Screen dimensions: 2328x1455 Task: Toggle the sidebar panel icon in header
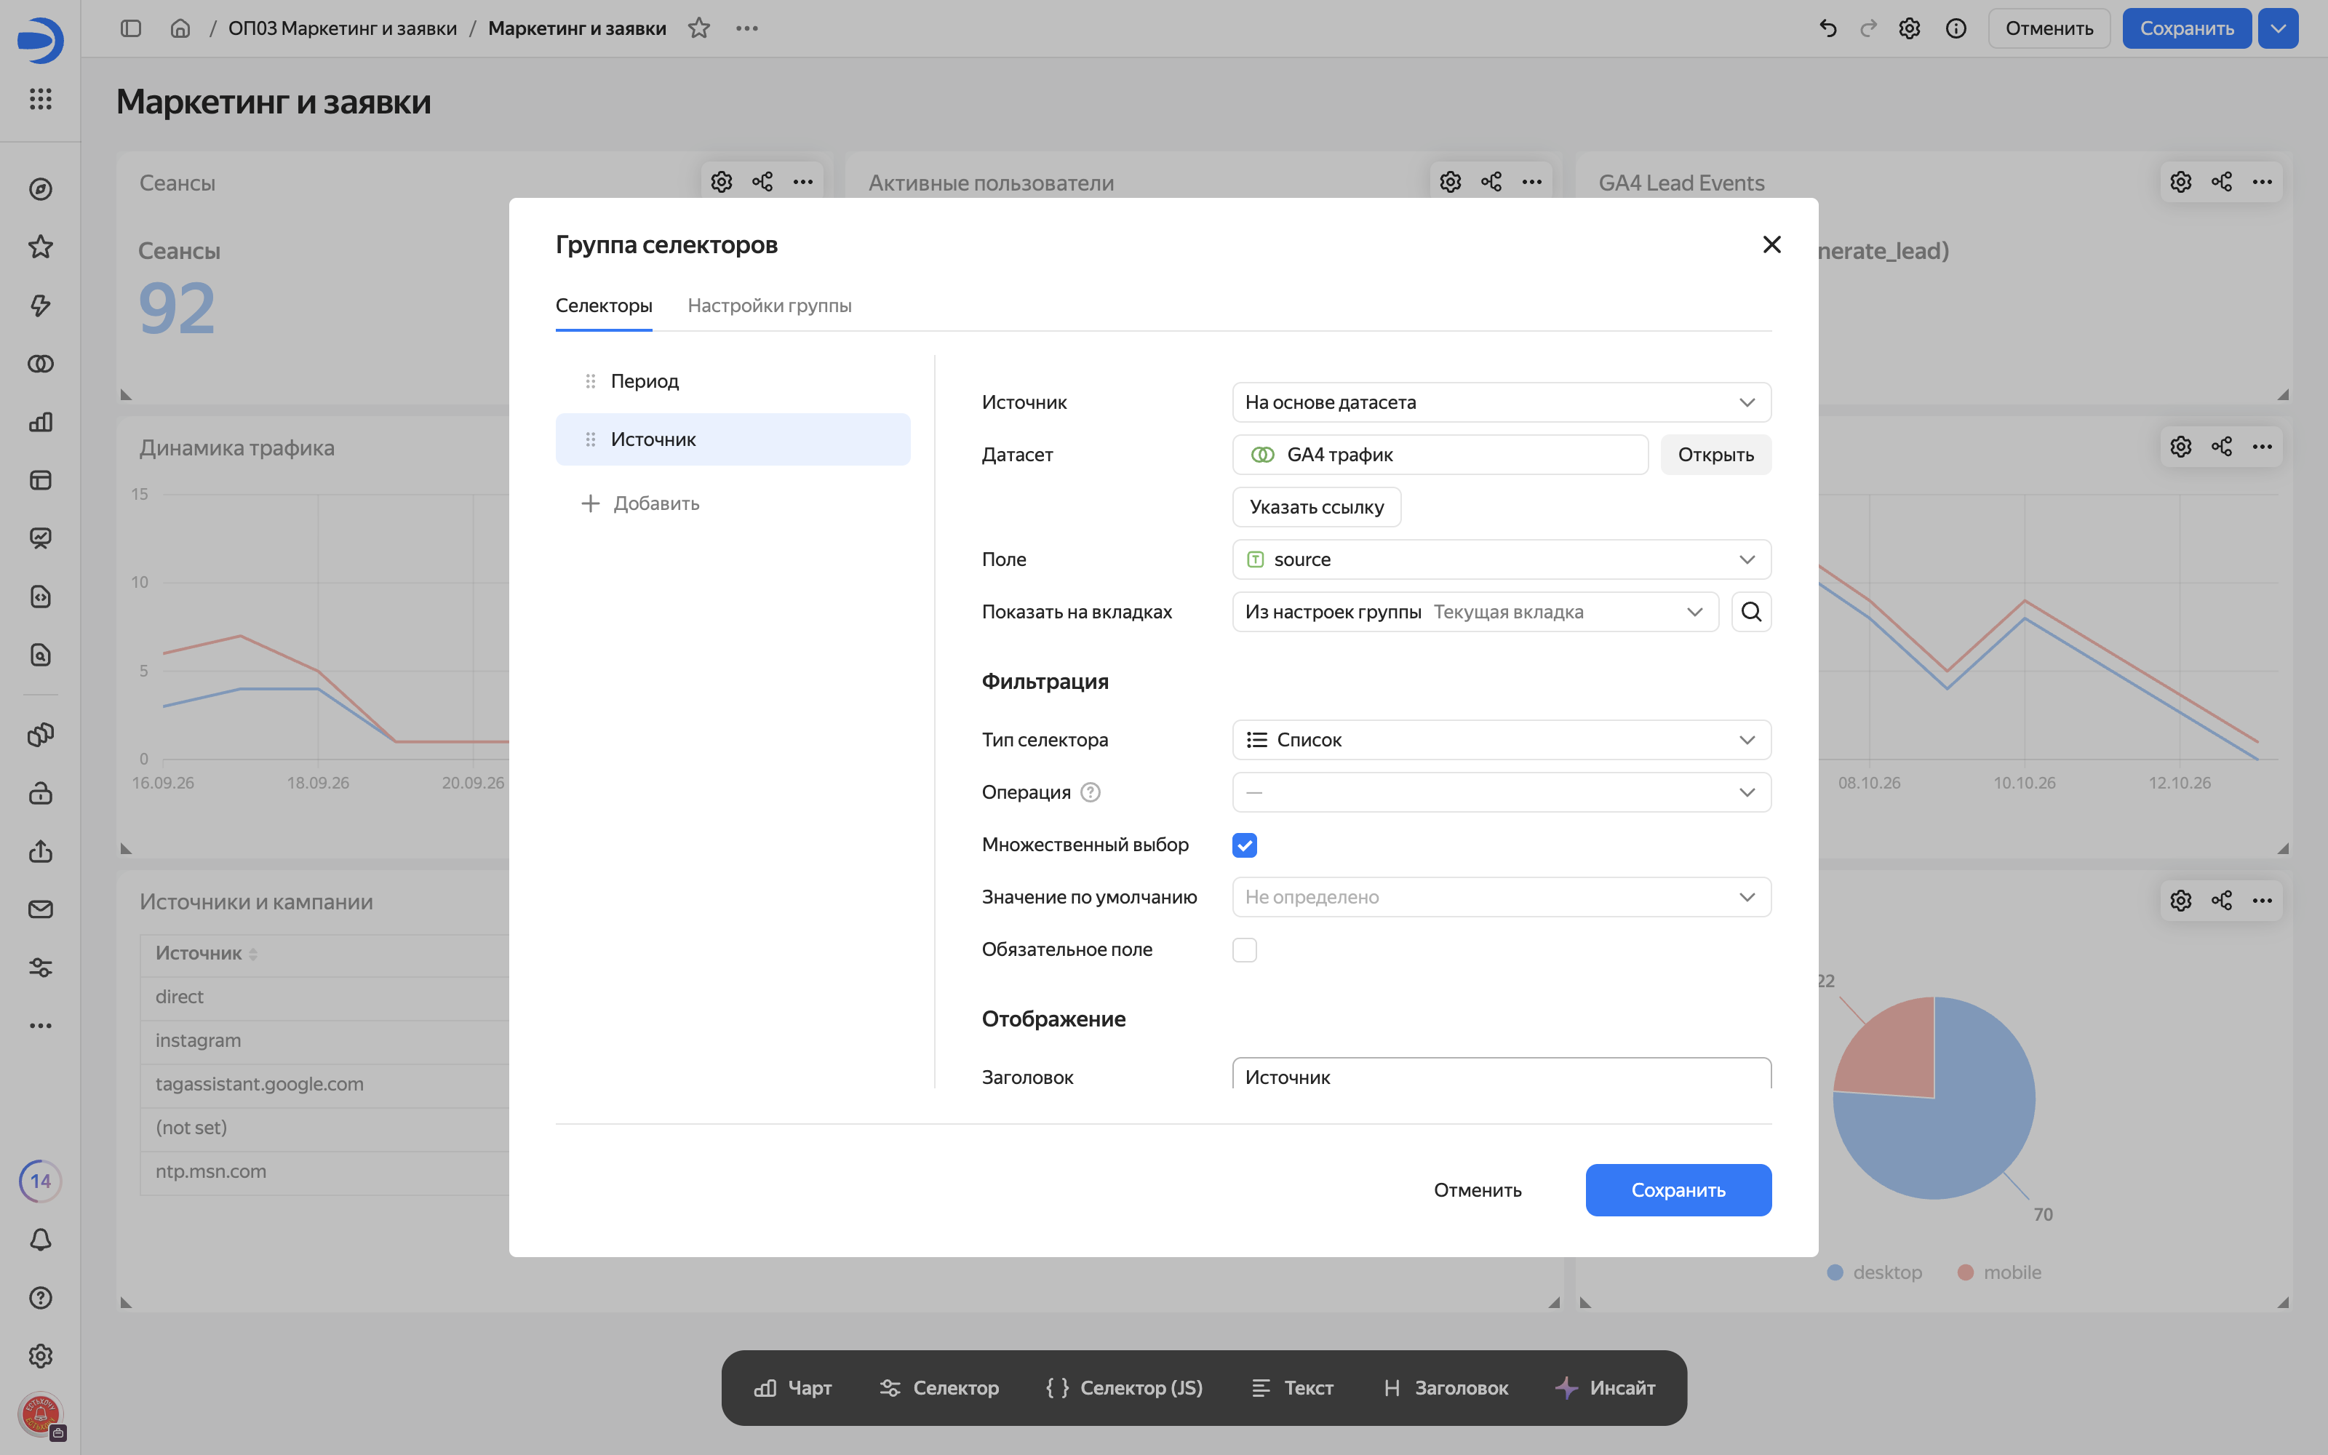coord(131,28)
